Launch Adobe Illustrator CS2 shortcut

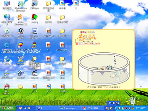(x=21, y=20)
